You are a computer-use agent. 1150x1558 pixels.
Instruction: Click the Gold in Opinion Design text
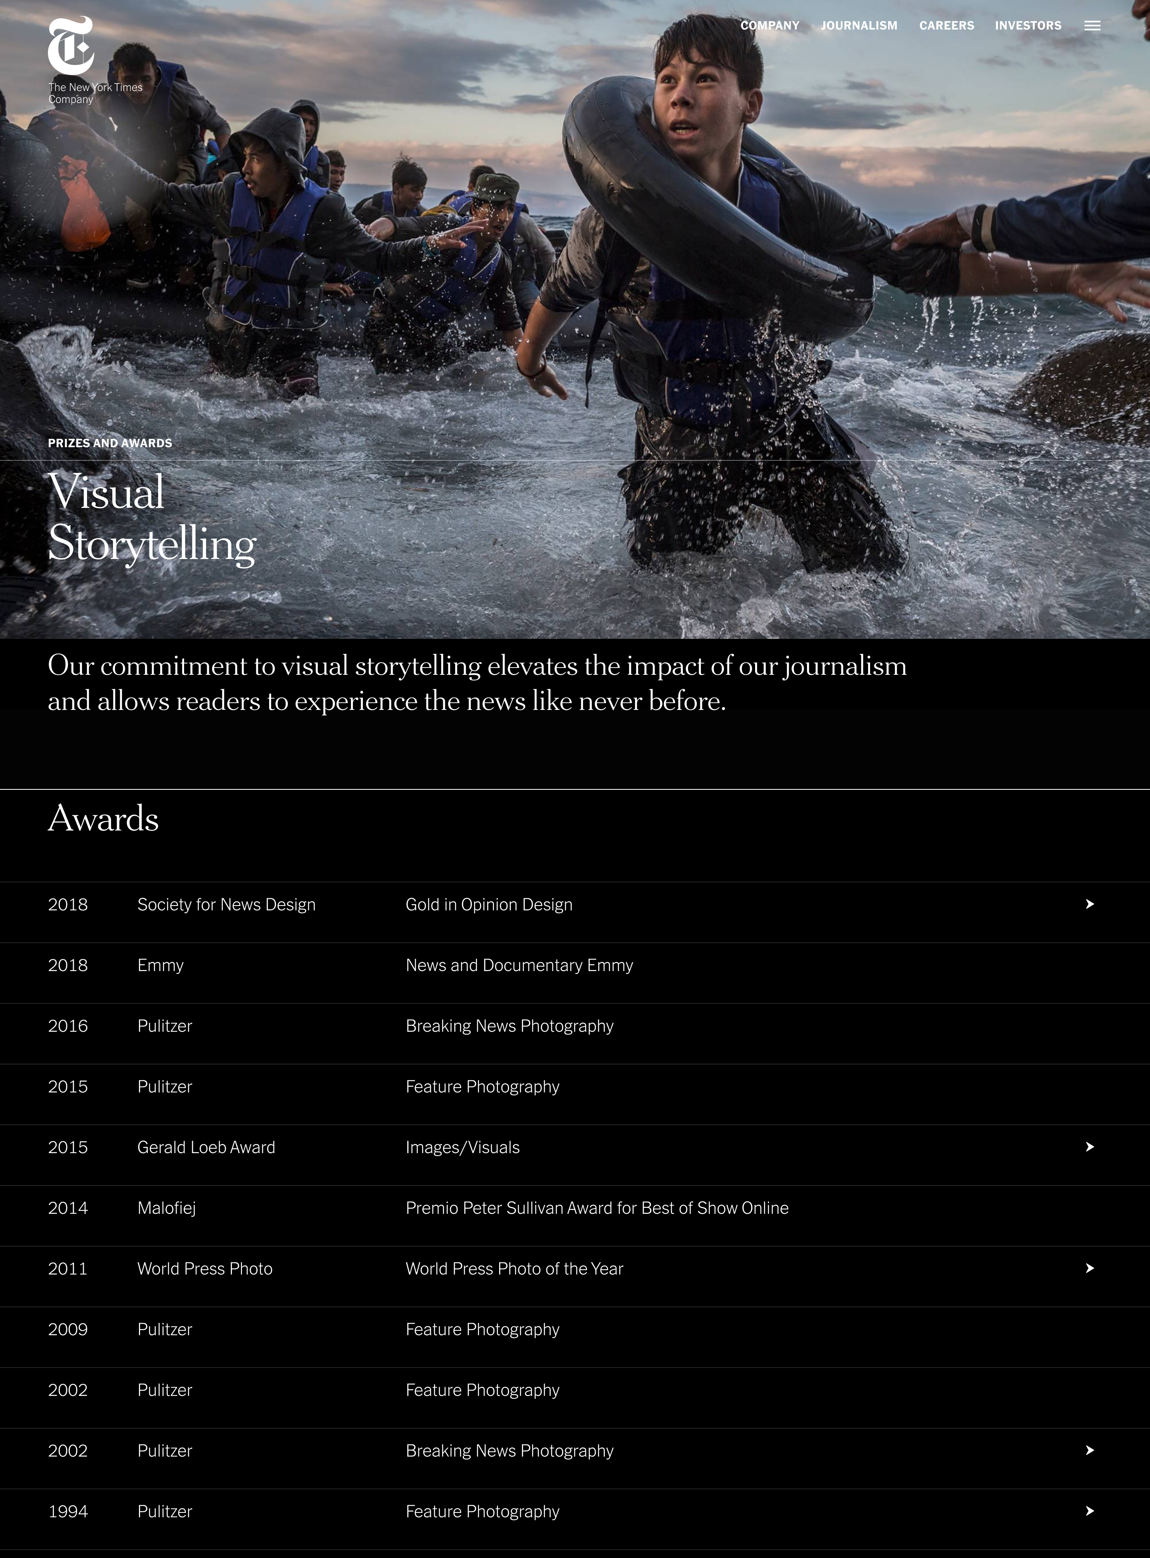point(490,904)
